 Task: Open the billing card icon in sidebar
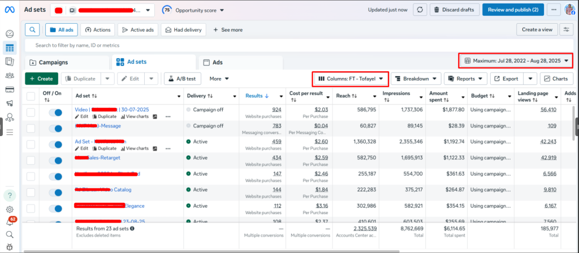point(10,89)
